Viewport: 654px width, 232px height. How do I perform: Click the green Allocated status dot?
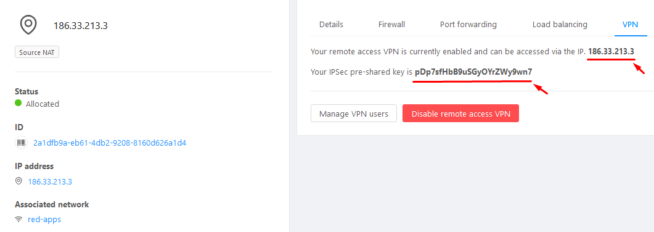pyautogui.click(x=18, y=103)
